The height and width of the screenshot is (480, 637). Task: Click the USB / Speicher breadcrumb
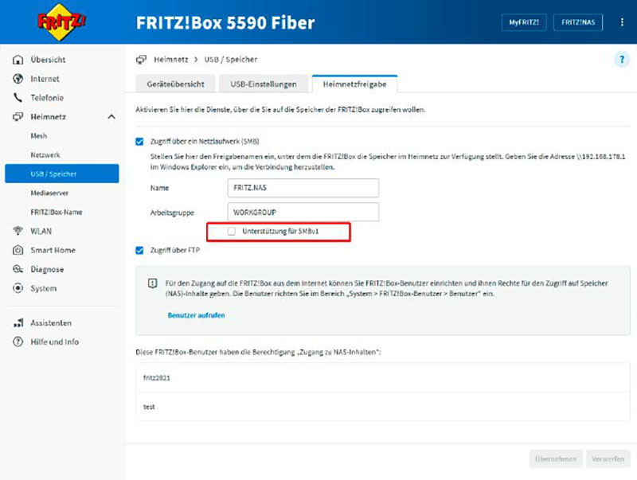[231, 60]
